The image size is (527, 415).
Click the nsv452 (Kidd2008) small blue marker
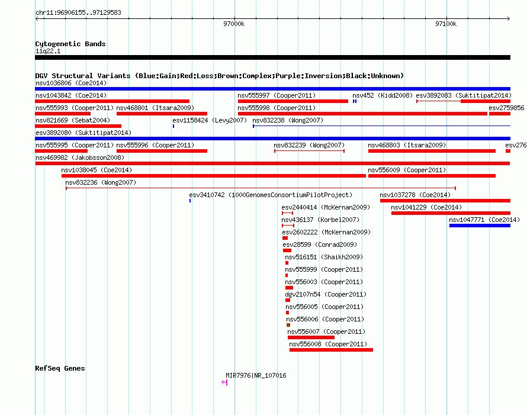pos(355,101)
